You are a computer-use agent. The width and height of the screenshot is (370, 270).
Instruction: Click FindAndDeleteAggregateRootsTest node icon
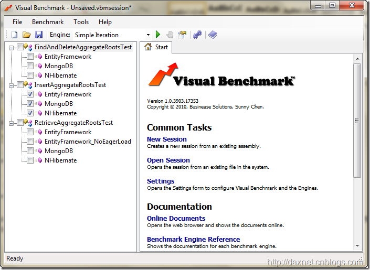[28, 47]
